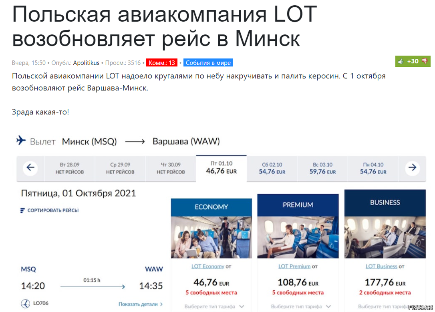
Task: Open author Apolitikus profile link
Action: 86,63
